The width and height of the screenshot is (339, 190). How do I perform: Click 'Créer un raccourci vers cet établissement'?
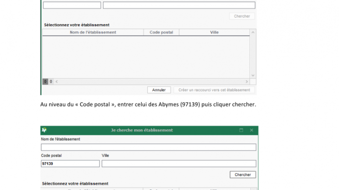tap(214, 90)
